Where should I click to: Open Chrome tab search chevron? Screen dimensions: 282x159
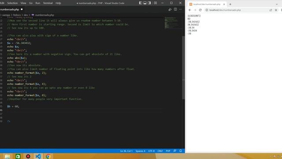[277, 4]
